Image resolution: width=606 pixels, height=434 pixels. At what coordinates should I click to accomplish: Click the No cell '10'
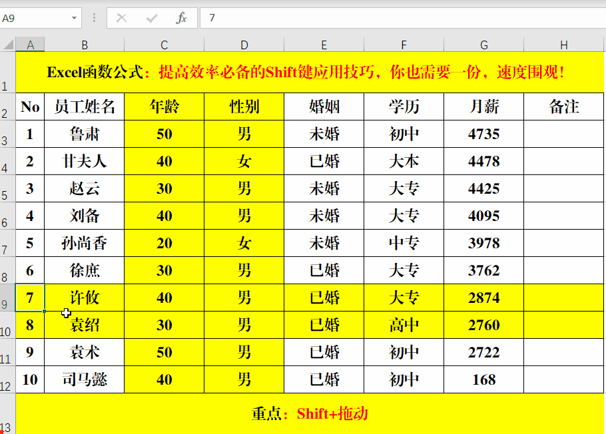pos(30,379)
